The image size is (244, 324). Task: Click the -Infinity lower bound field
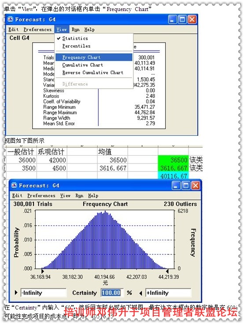click(x=44, y=293)
